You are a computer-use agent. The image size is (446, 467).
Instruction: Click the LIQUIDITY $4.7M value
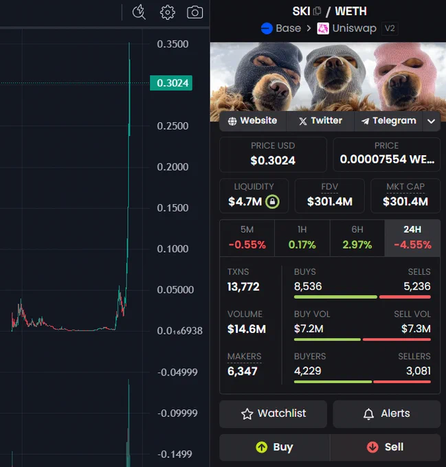tap(245, 202)
